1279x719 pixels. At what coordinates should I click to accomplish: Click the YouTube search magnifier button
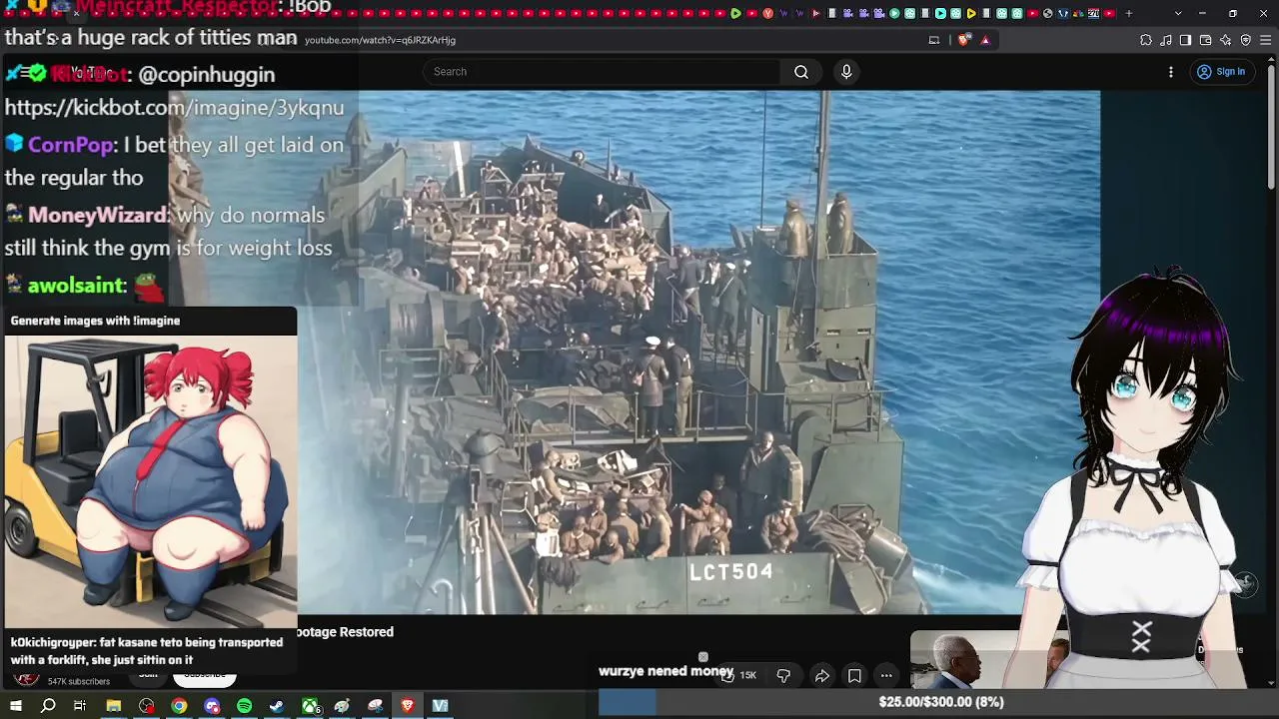point(801,72)
